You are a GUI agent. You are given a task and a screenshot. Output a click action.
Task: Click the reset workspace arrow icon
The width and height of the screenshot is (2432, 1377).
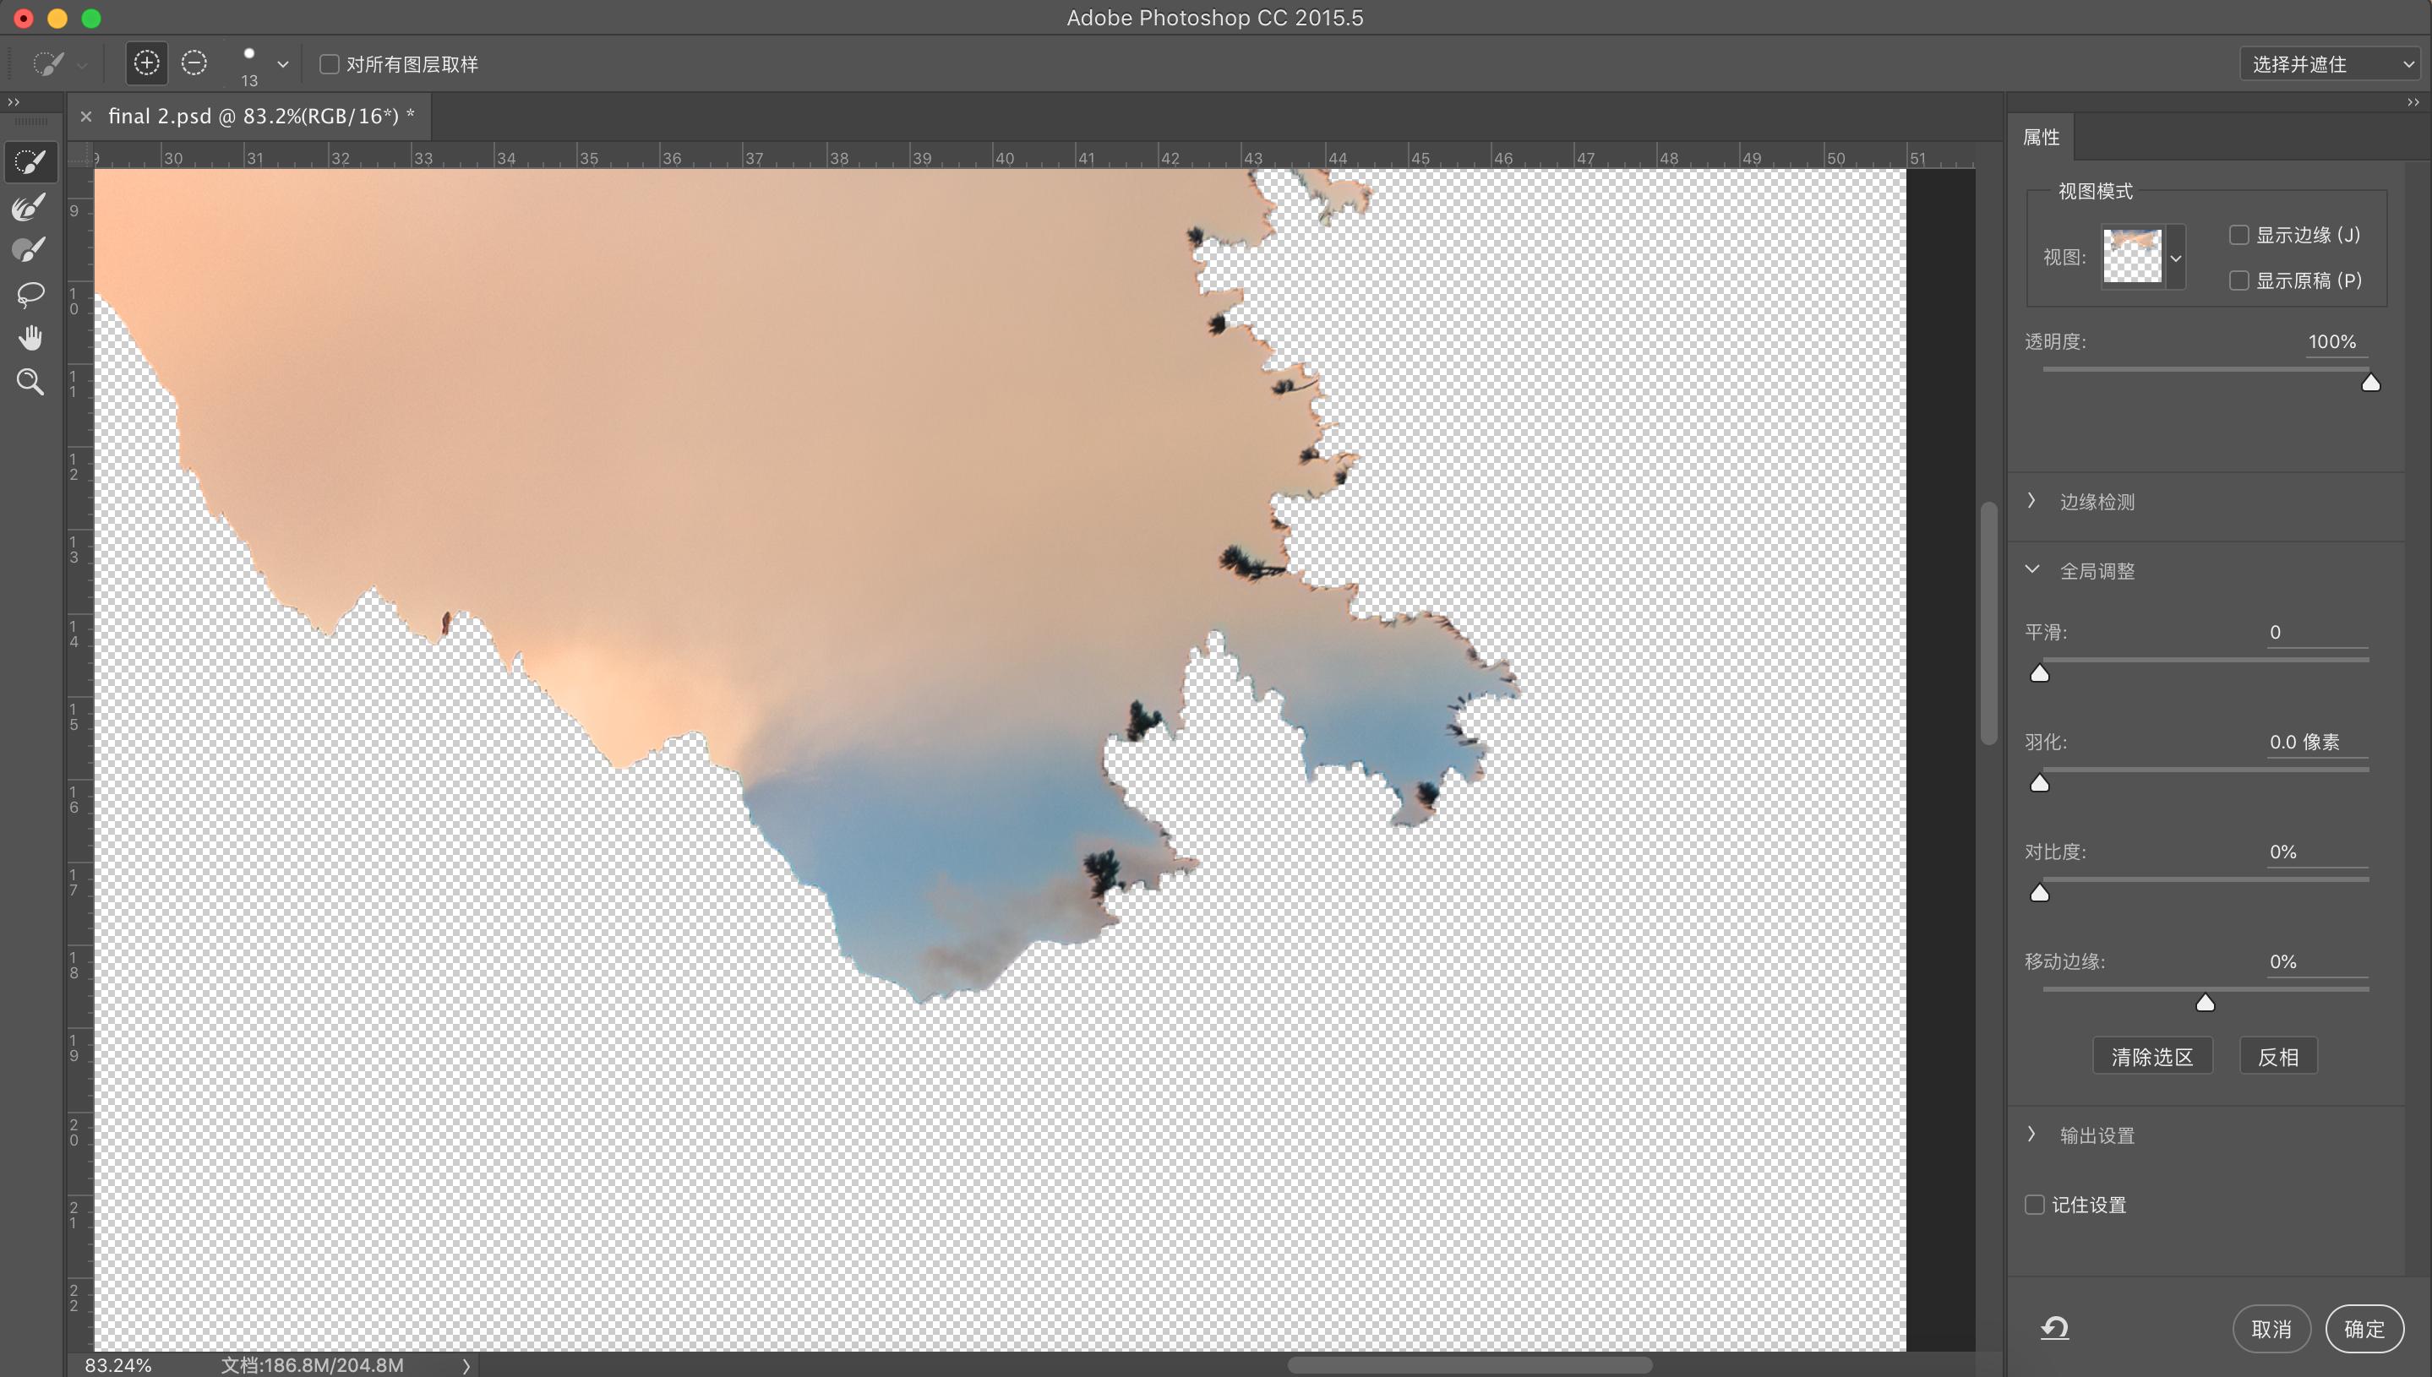(2053, 1328)
